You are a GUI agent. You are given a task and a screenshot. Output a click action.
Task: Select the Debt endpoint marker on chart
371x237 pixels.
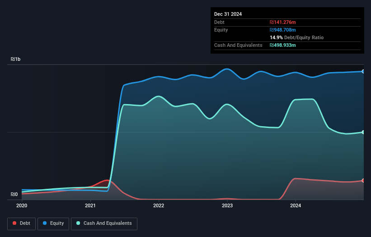click(363, 180)
